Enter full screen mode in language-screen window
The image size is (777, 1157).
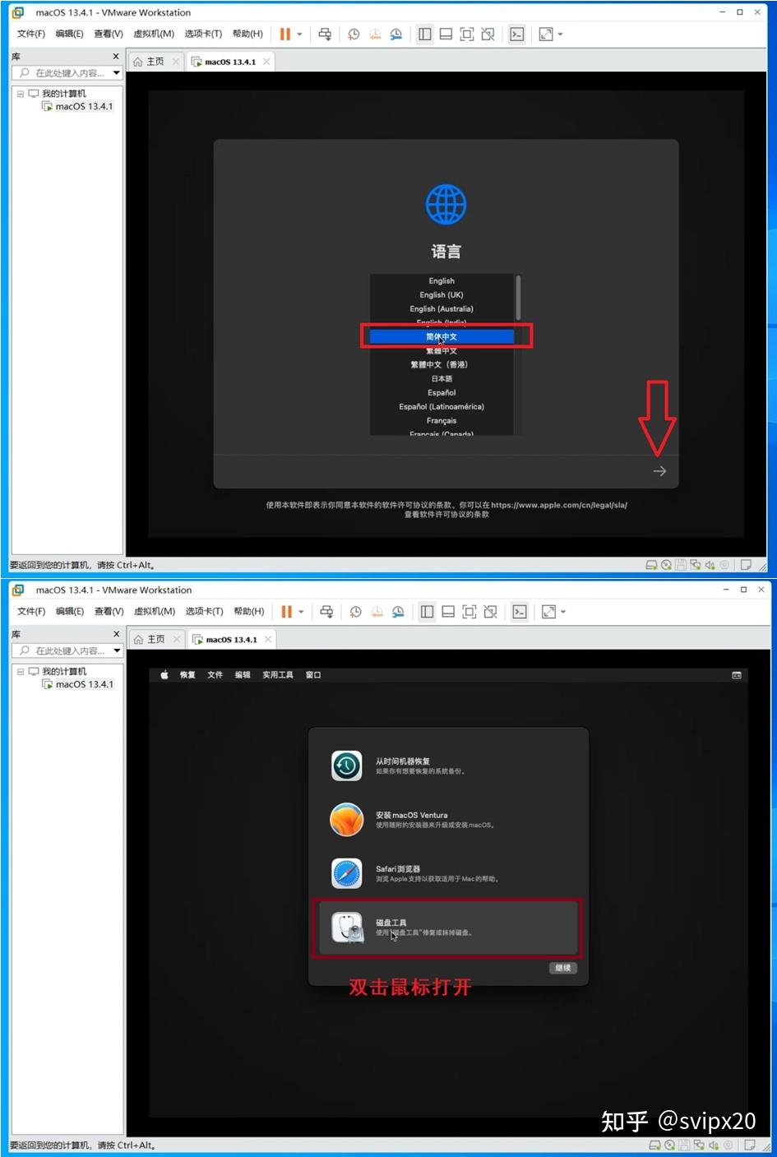point(467,35)
